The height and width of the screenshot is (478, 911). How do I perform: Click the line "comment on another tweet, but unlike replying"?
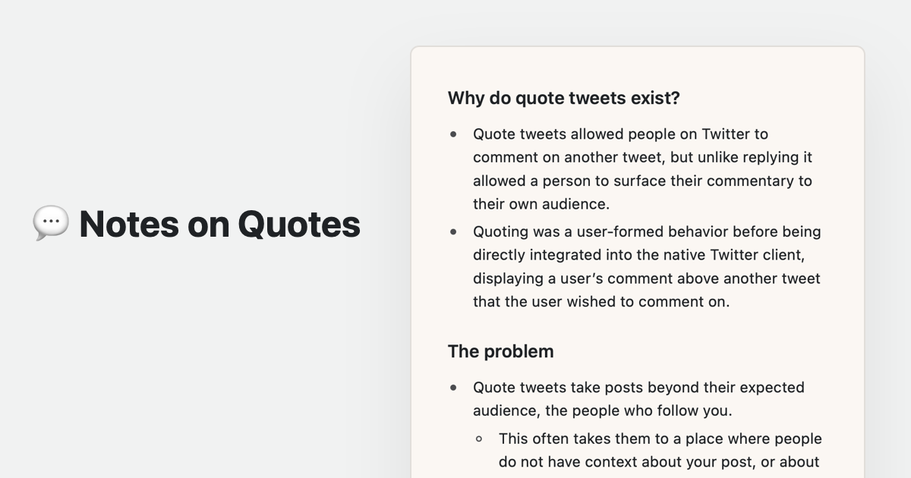642,157
